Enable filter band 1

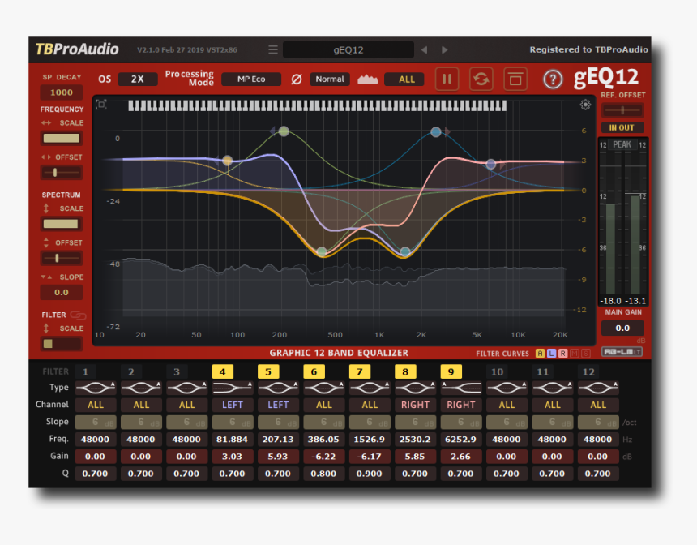pos(86,371)
